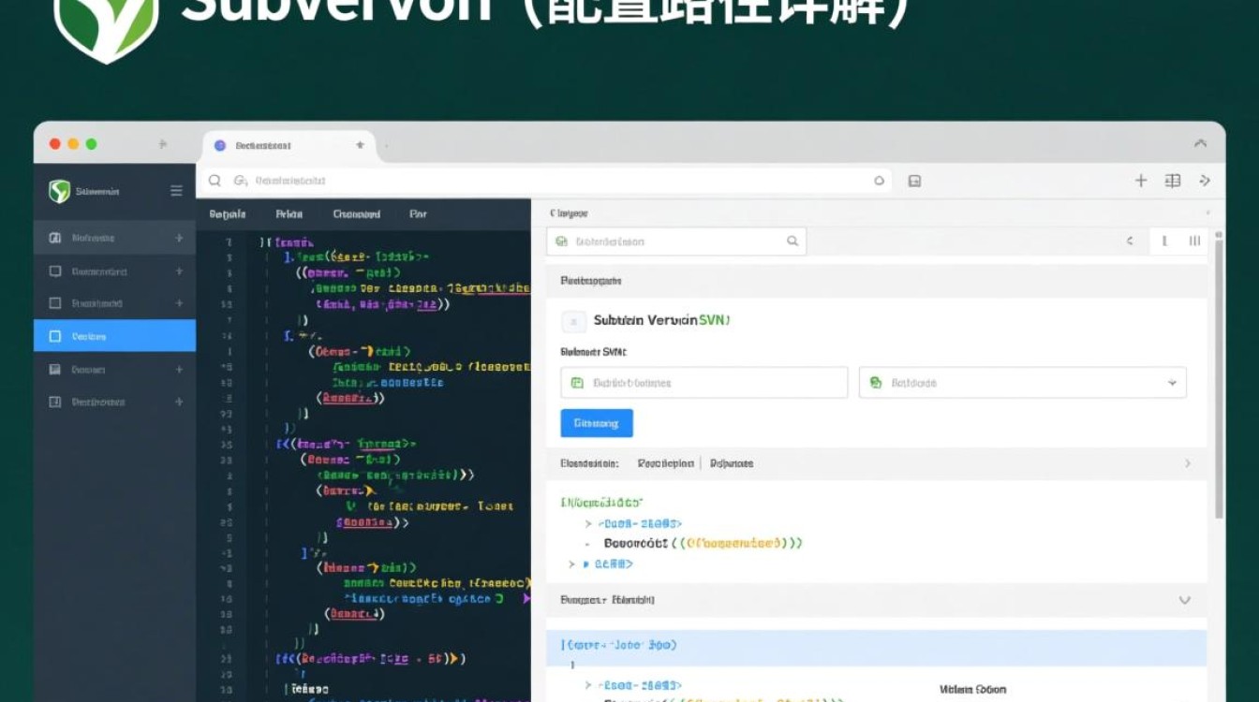
Task: Click the square icon right of the address bar
Action: [914, 181]
